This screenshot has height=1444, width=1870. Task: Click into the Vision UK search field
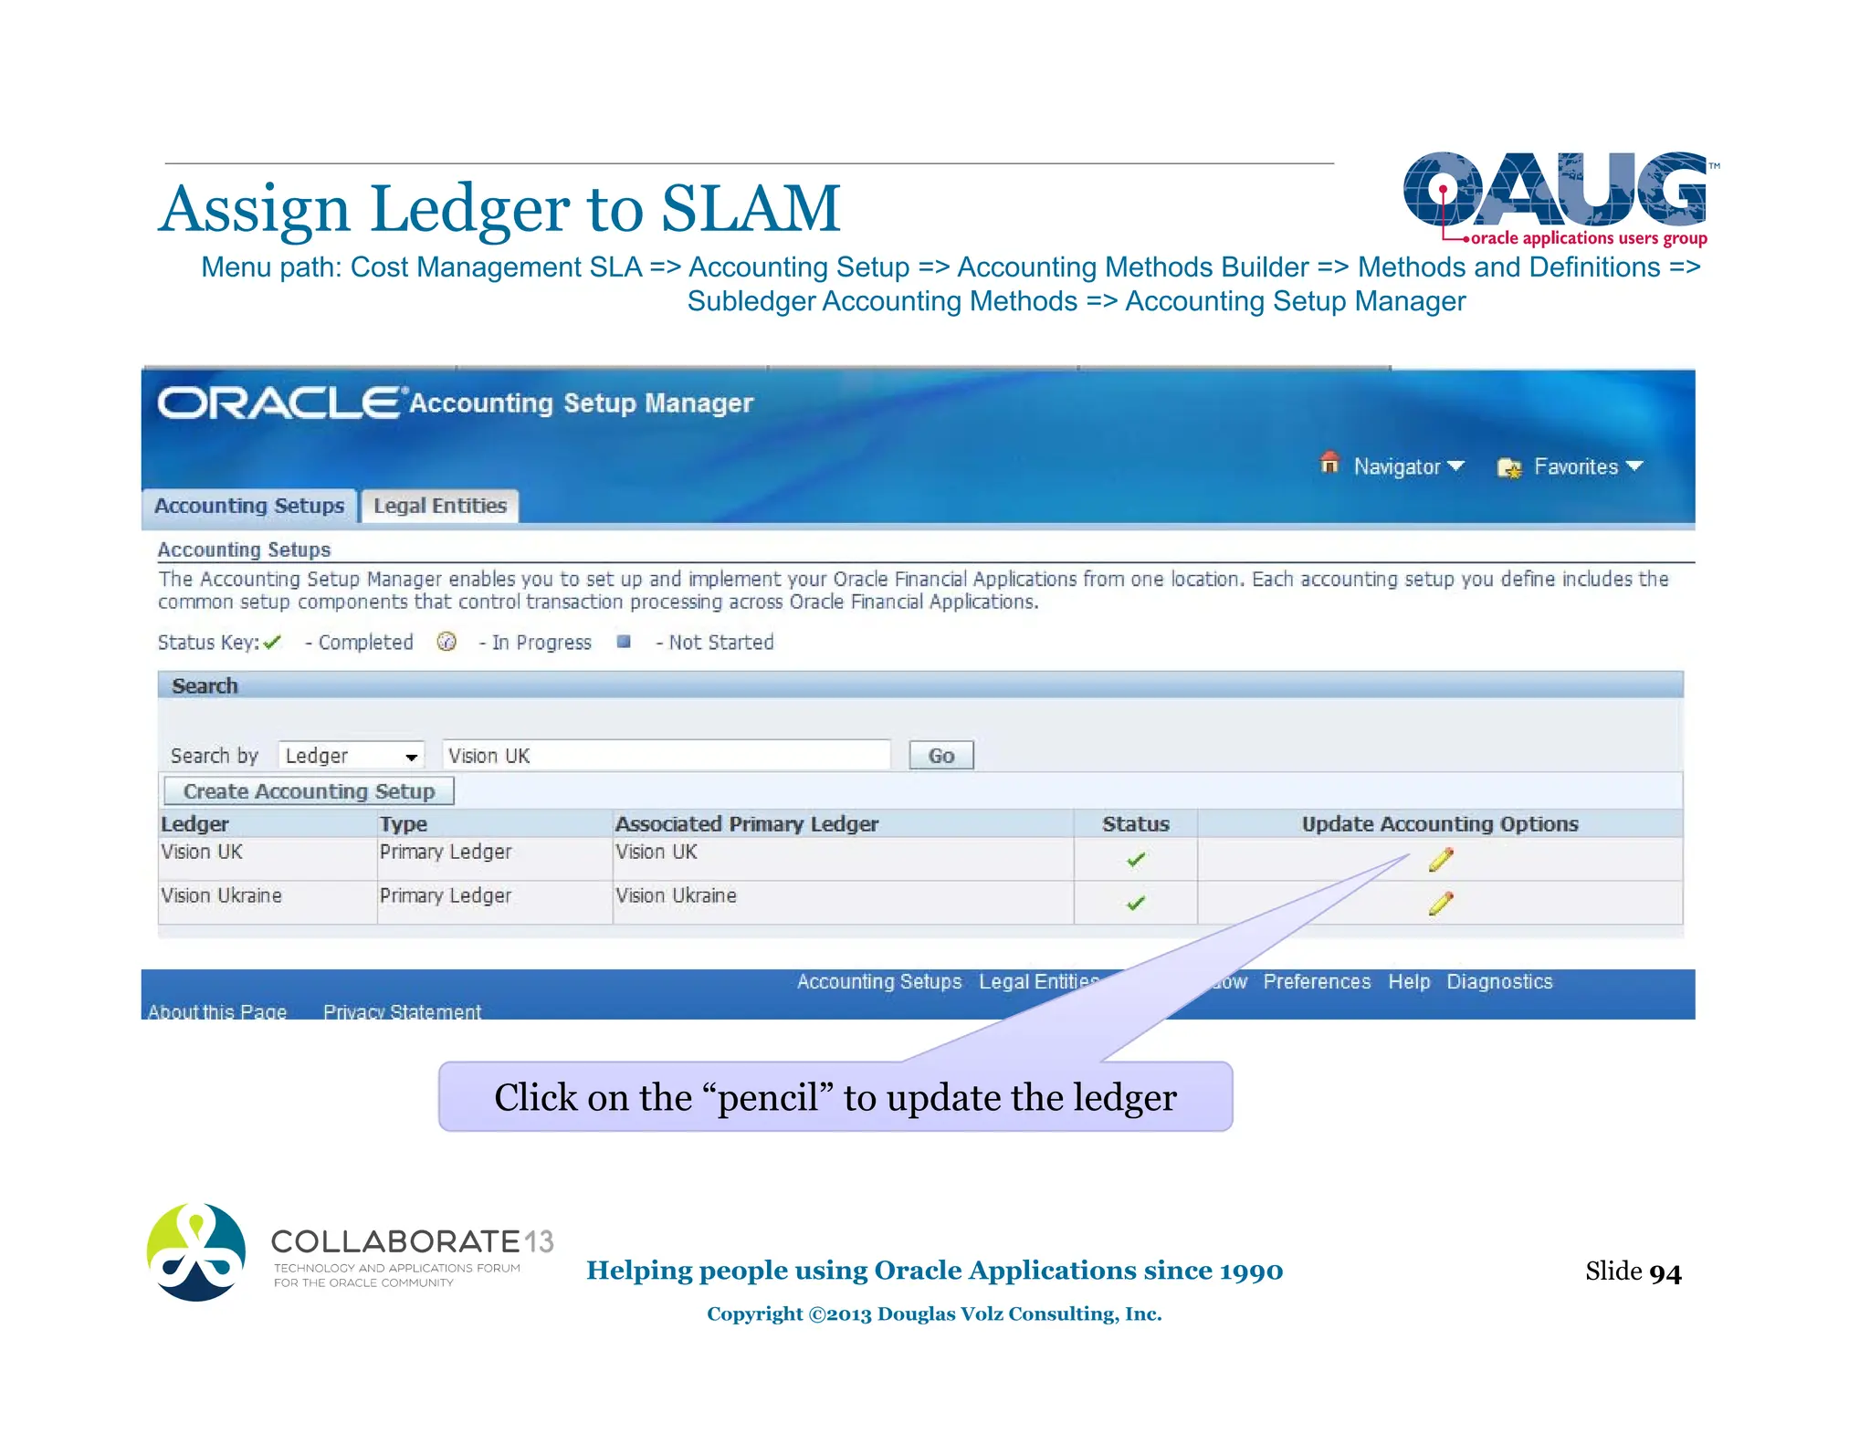(x=667, y=756)
